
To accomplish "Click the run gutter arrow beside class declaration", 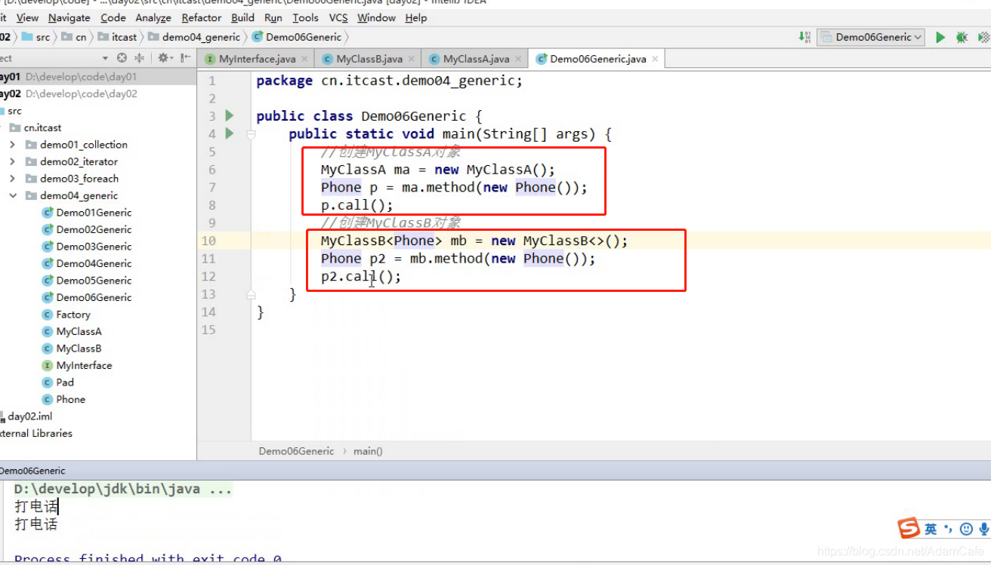I will (230, 115).
